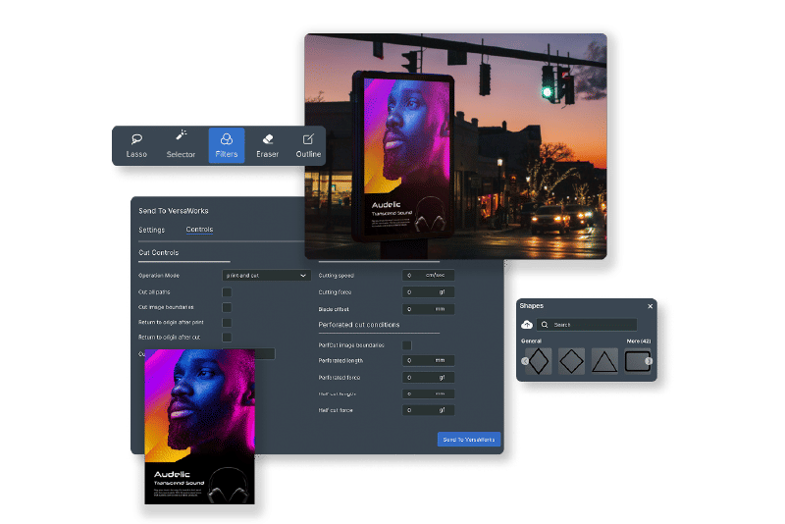Viewport: 785px width, 524px height.
Task: Switch to the Settings tab
Action: (x=151, y=230)
